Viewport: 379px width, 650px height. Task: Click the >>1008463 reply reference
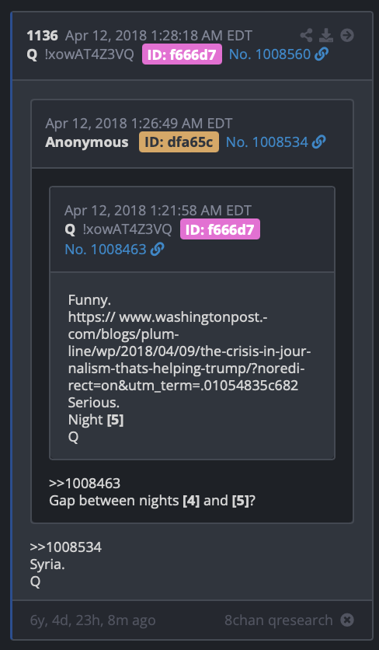[x=85, y=483]
